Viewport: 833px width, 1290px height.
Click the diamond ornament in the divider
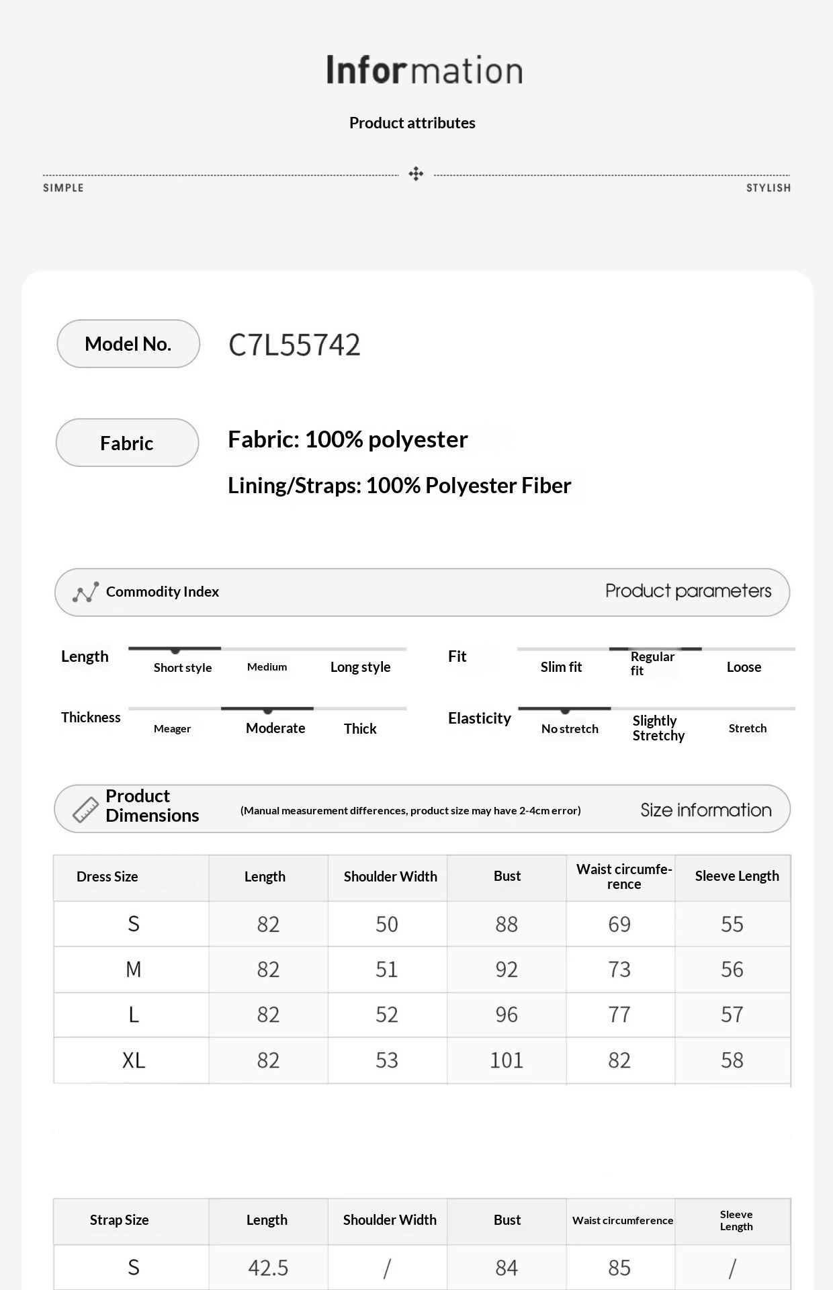[x=416, y=174]
